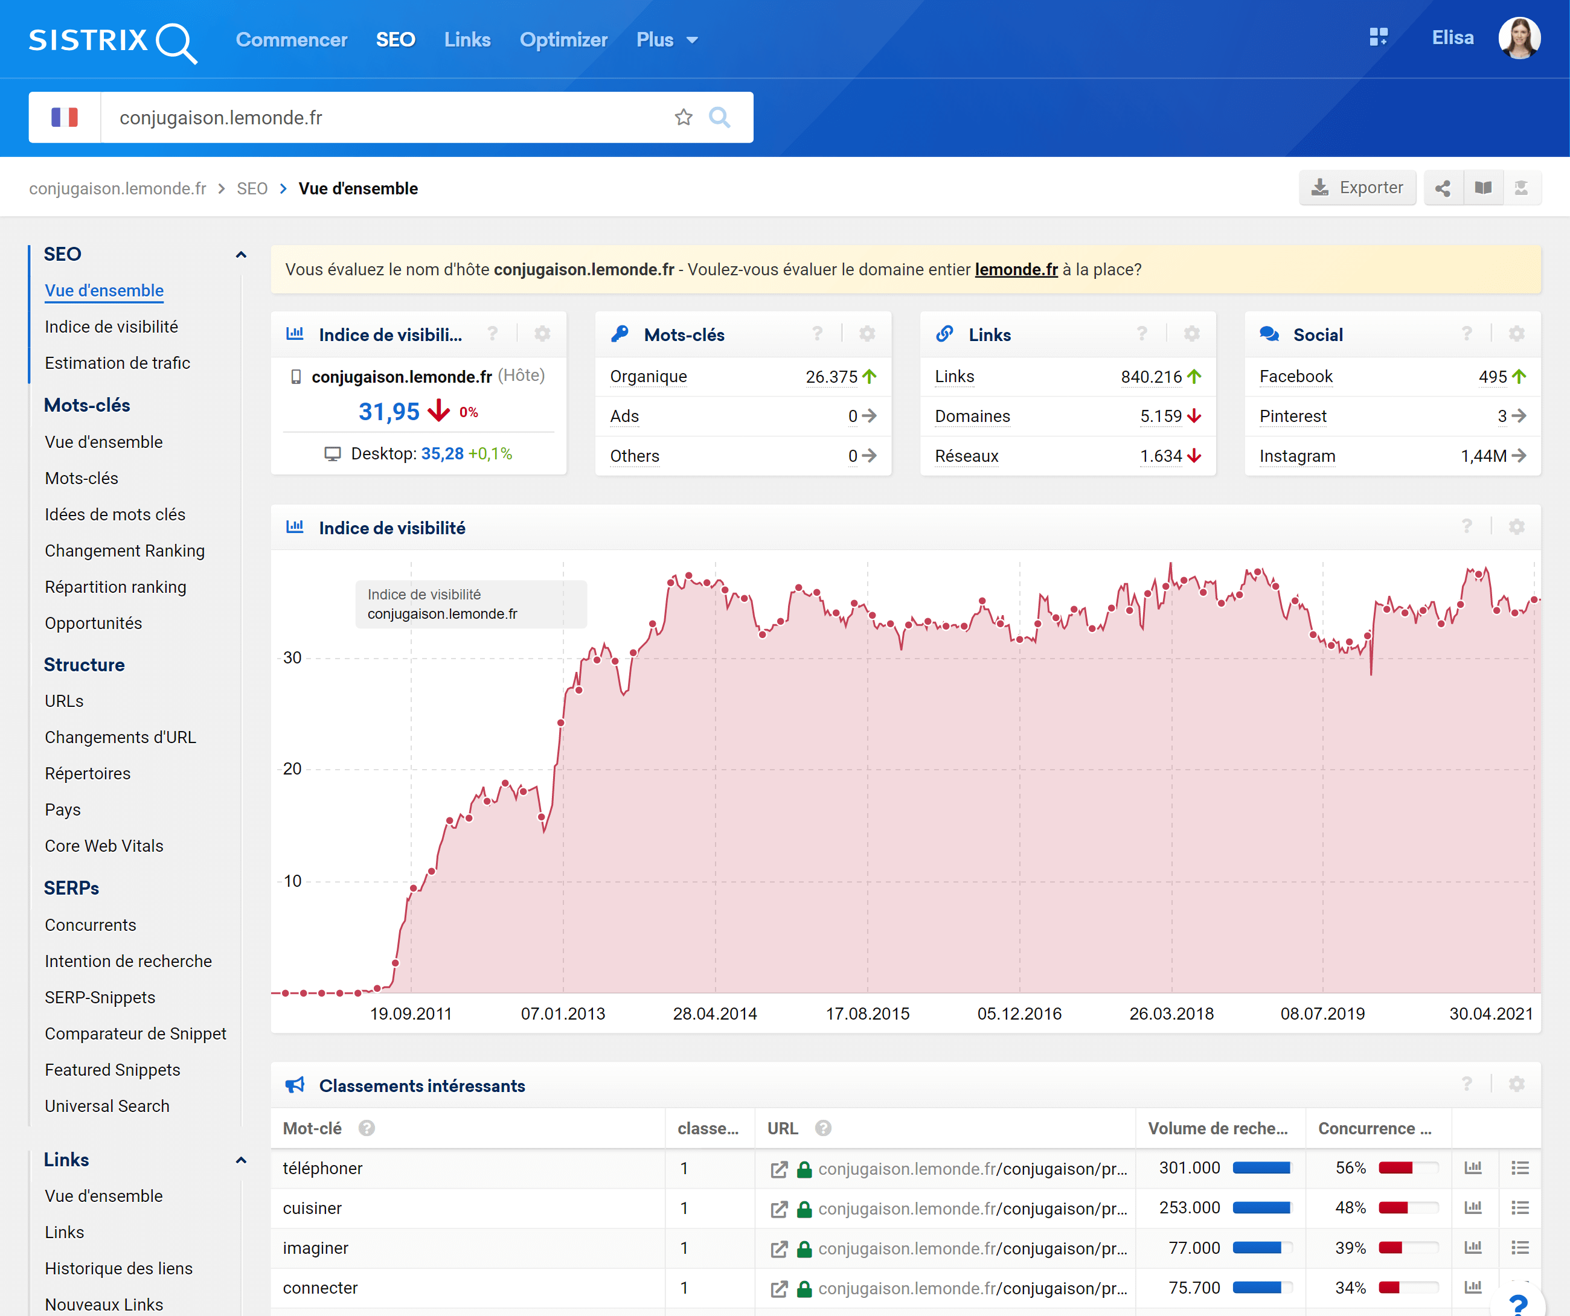
Task: Collapse the Links sidebar section
Action: click(241, 1161)
